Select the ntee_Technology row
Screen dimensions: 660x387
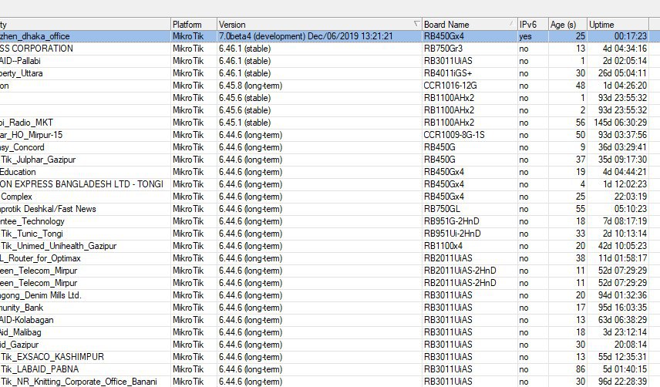330,221
